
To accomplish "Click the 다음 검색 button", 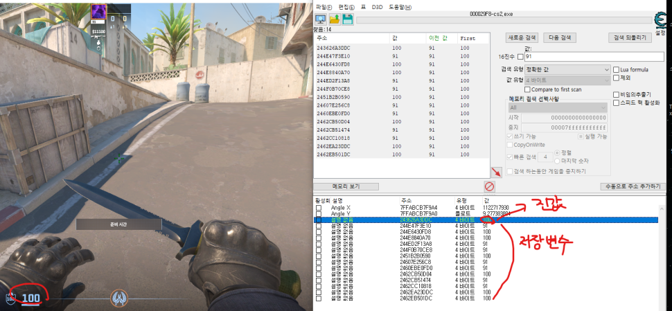I will (560, 37).
